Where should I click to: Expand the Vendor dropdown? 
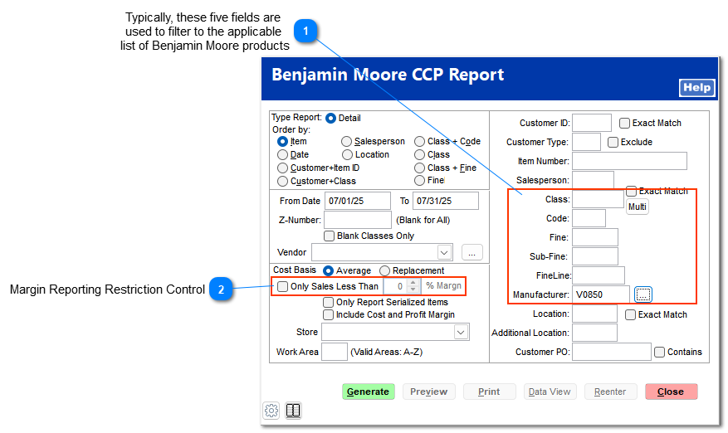click(x=444, y=253)
